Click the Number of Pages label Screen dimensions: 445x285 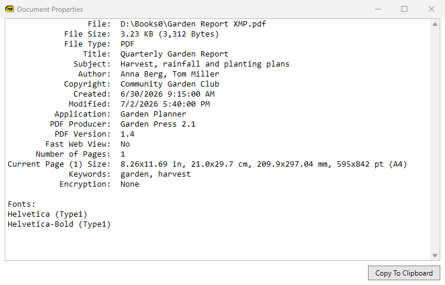coord(73,154)
